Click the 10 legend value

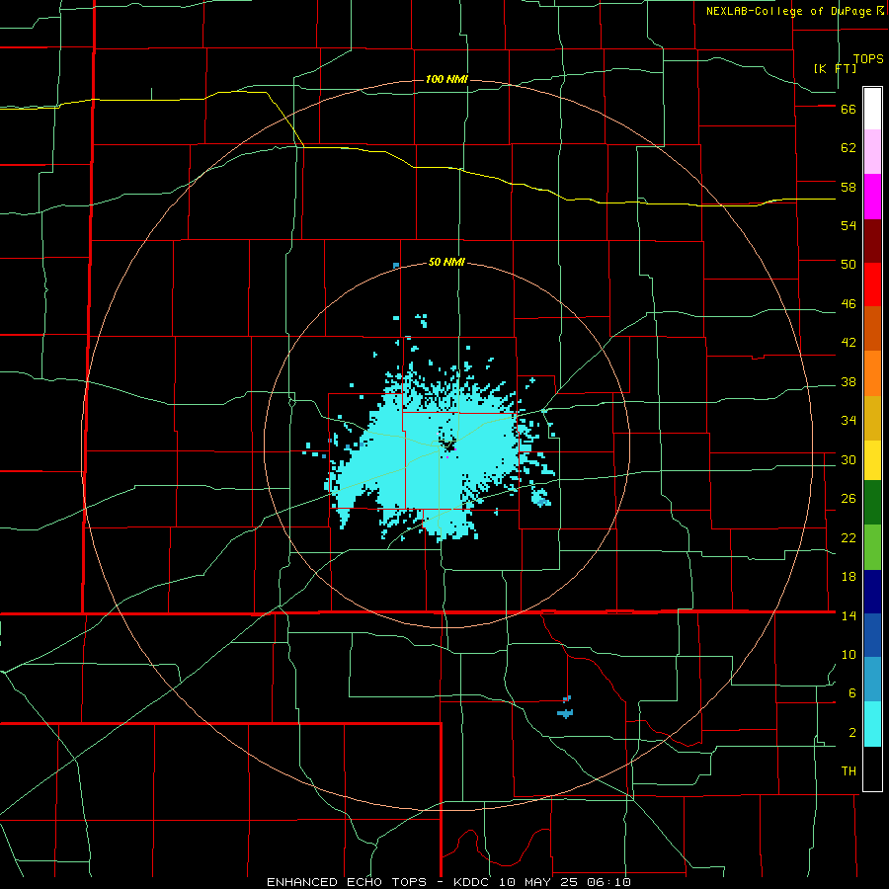tap(849, 655)
